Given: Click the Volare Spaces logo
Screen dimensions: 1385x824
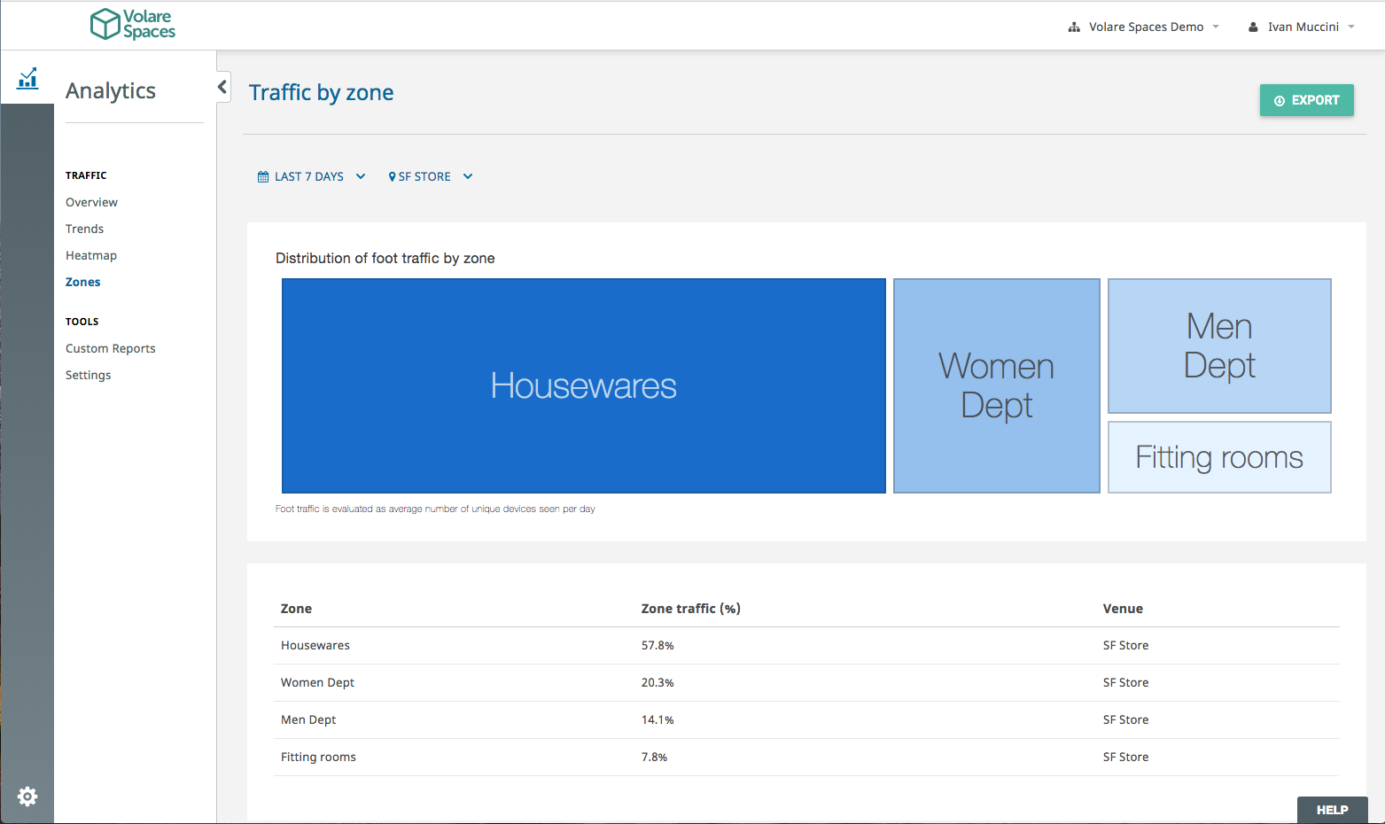Looking at the screenshot, I should (133, 25).
